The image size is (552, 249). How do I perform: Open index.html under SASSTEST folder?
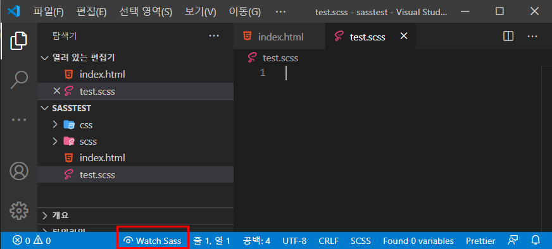point(135,158)
